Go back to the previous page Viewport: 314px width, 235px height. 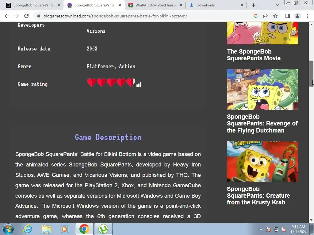pos(7,16)
